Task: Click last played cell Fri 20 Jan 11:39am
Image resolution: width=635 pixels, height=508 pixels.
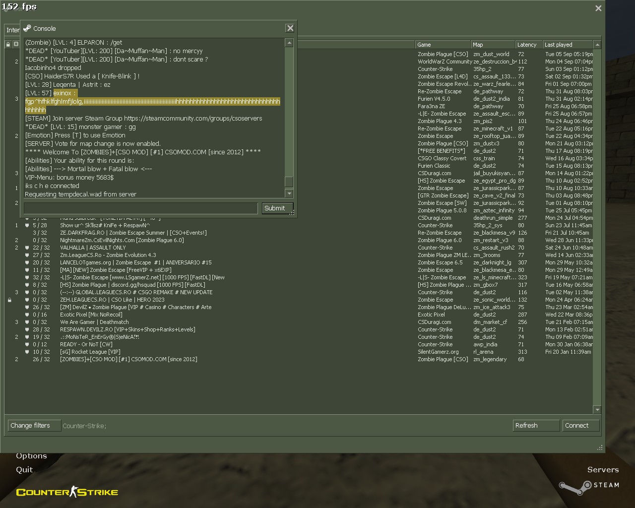Action: (x=568, y=352)
